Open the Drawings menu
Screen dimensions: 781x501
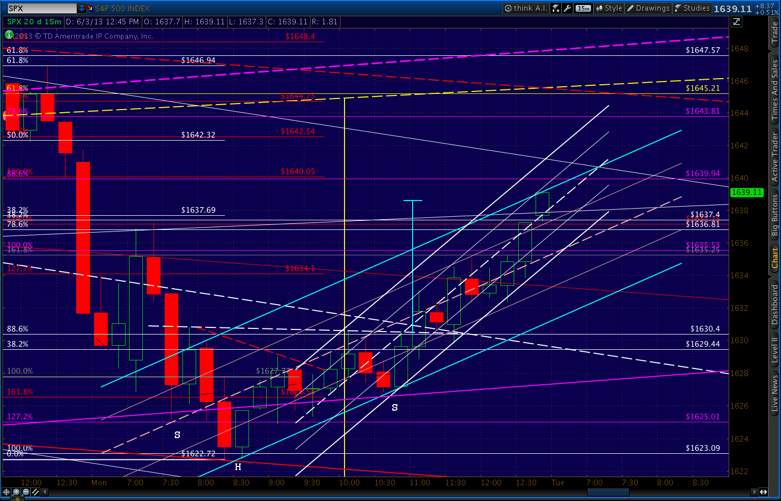click(648, 8)
